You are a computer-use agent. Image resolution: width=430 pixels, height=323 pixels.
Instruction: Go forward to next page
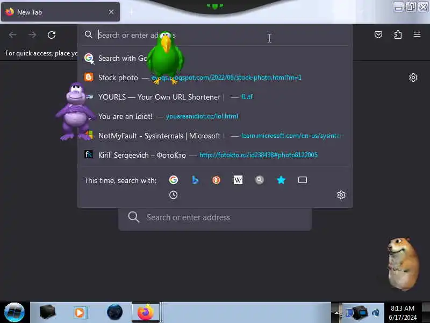[32, 35]
